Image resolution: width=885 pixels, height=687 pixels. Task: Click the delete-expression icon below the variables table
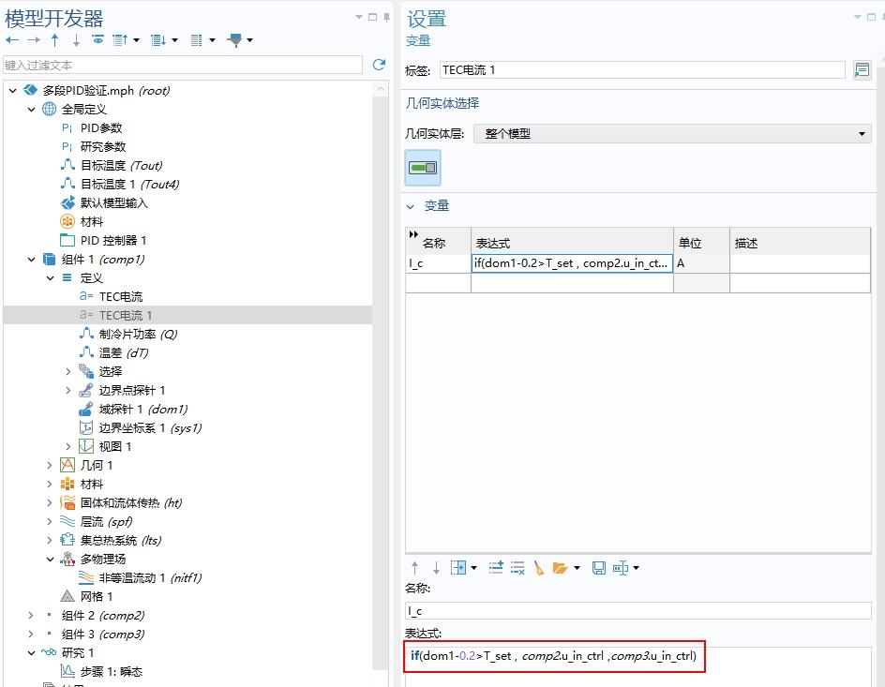click(517, 567)
